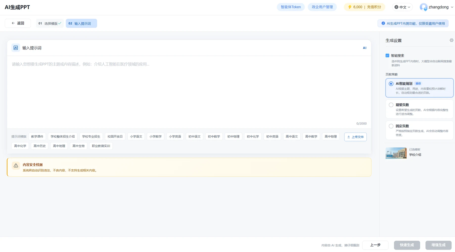Choose the 学校整体招生介绍 prompt template
This screenshot has height=252, width=455.
pyautogui.click(x=63, y=137)
